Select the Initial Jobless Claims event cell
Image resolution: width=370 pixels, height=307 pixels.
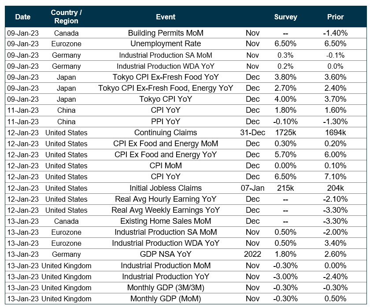coord(166,188)
